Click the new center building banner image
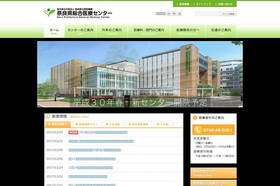 (140, 74)
